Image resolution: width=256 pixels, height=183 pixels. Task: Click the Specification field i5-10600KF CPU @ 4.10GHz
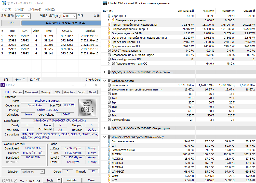pos(60,120)
